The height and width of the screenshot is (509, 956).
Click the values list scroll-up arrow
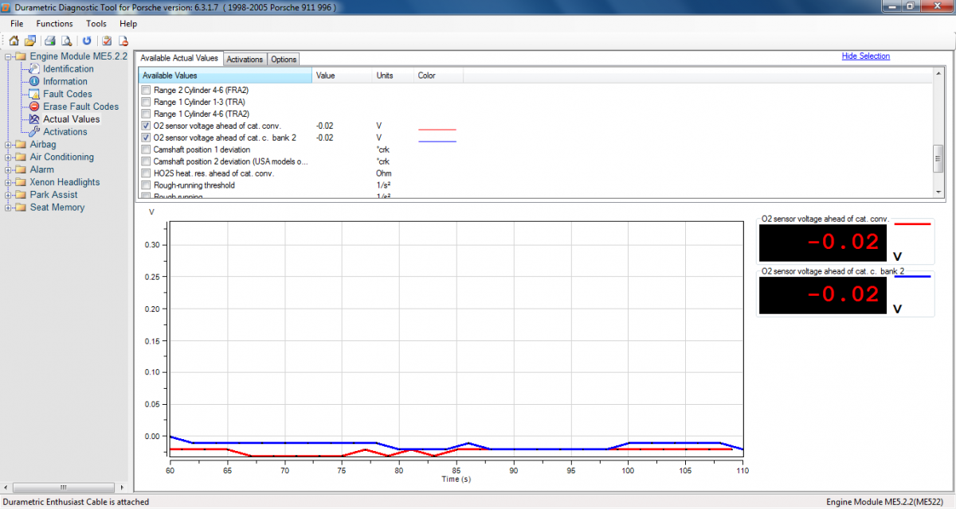(x=938, y=75)
